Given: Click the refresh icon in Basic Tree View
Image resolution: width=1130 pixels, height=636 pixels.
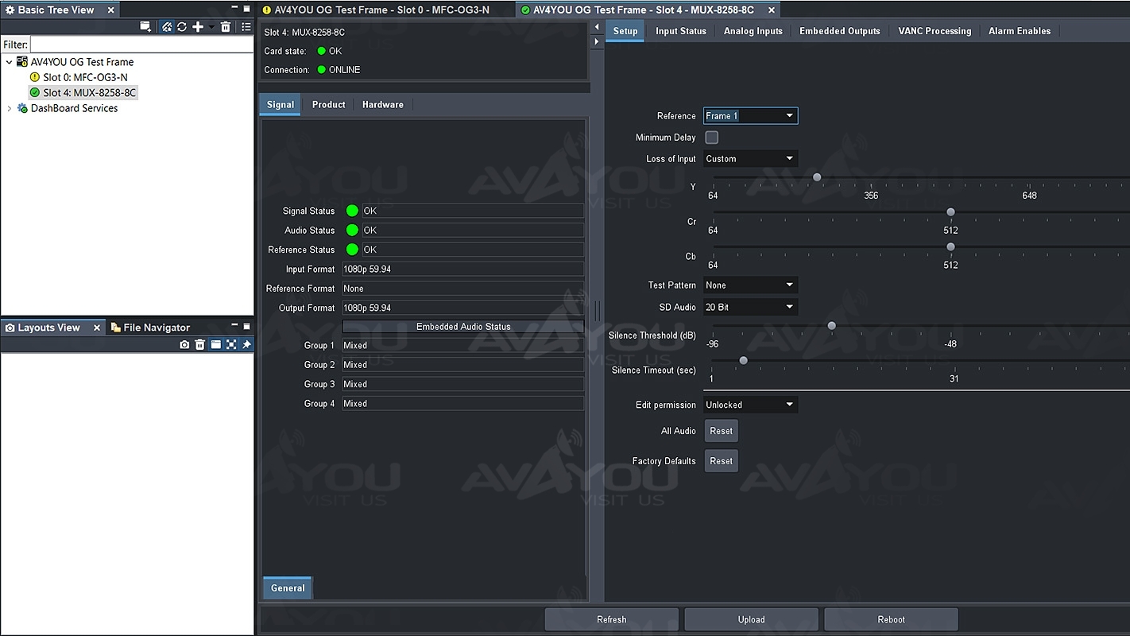Looking at the screenshot, I should (182, 26).
